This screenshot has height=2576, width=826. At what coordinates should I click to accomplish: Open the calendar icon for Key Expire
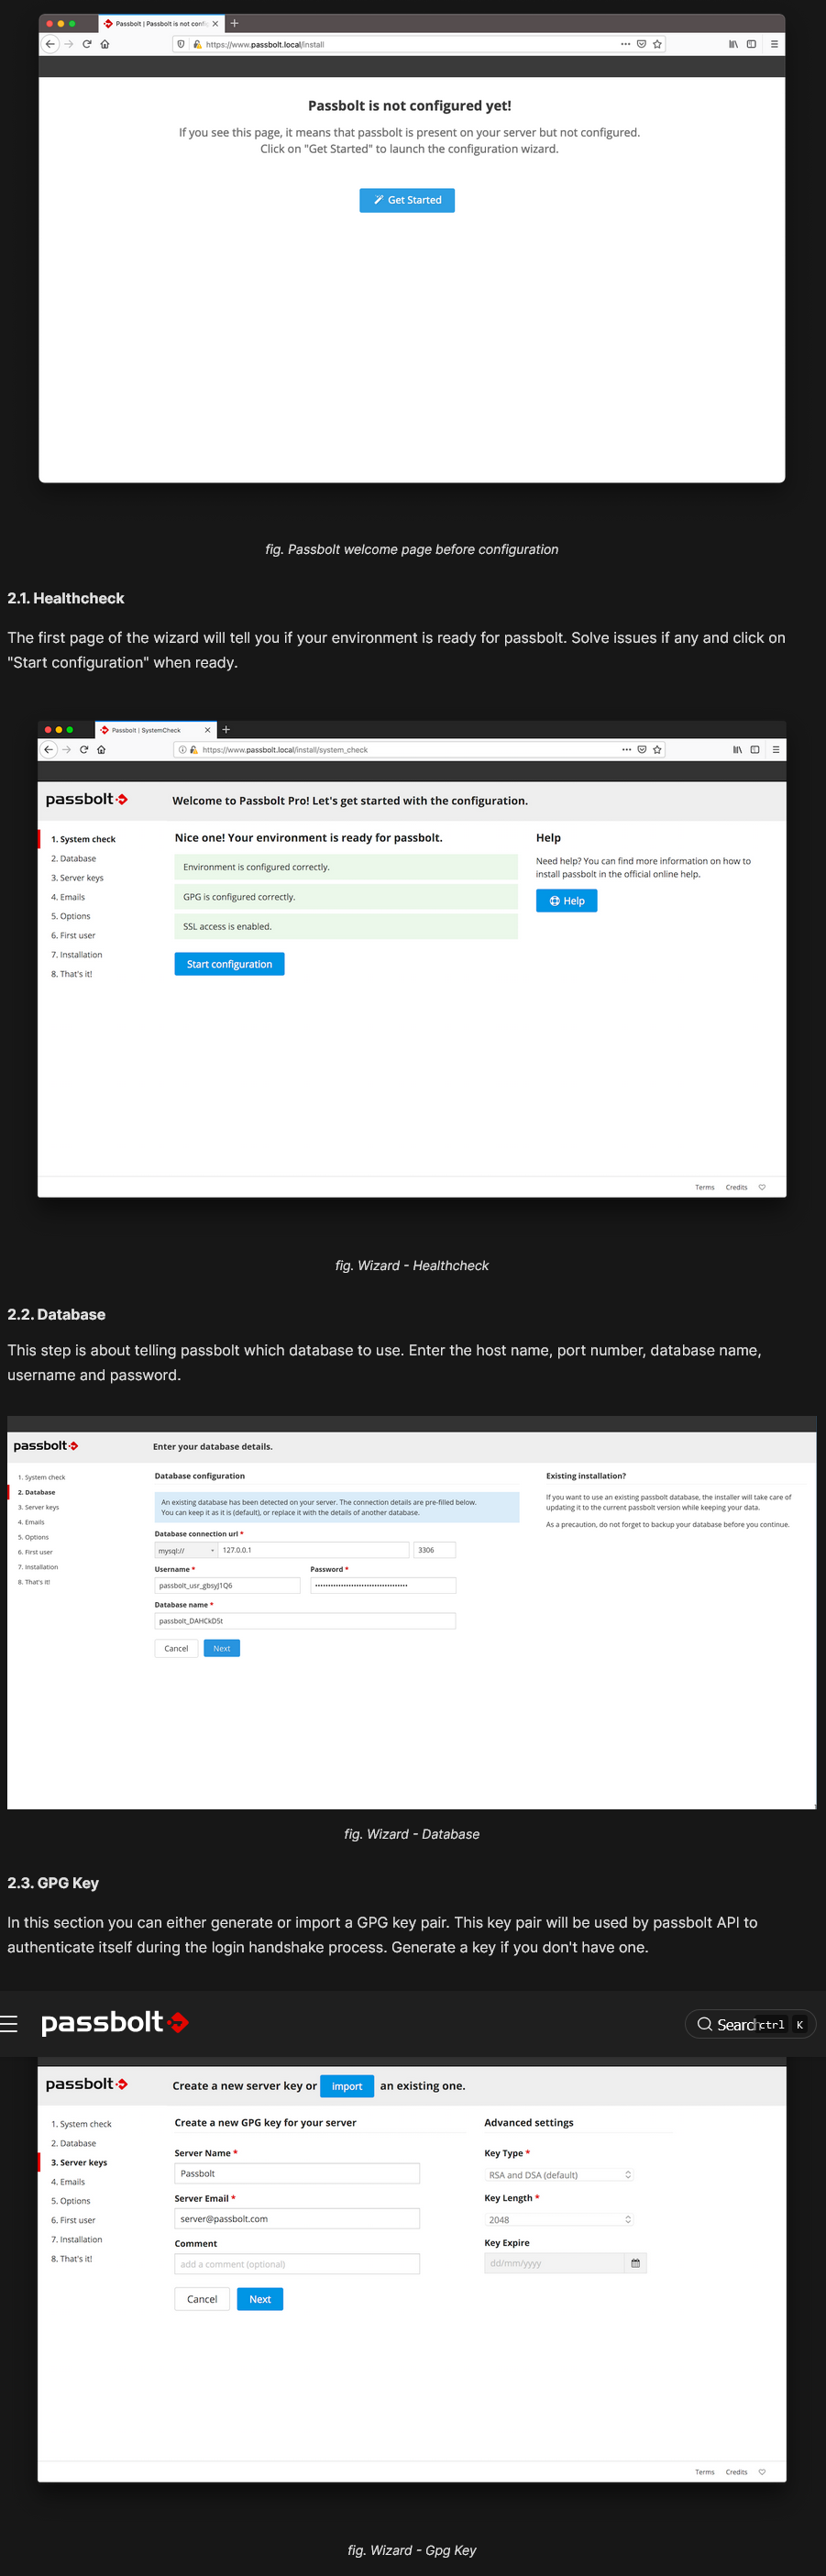(635, 2263)
